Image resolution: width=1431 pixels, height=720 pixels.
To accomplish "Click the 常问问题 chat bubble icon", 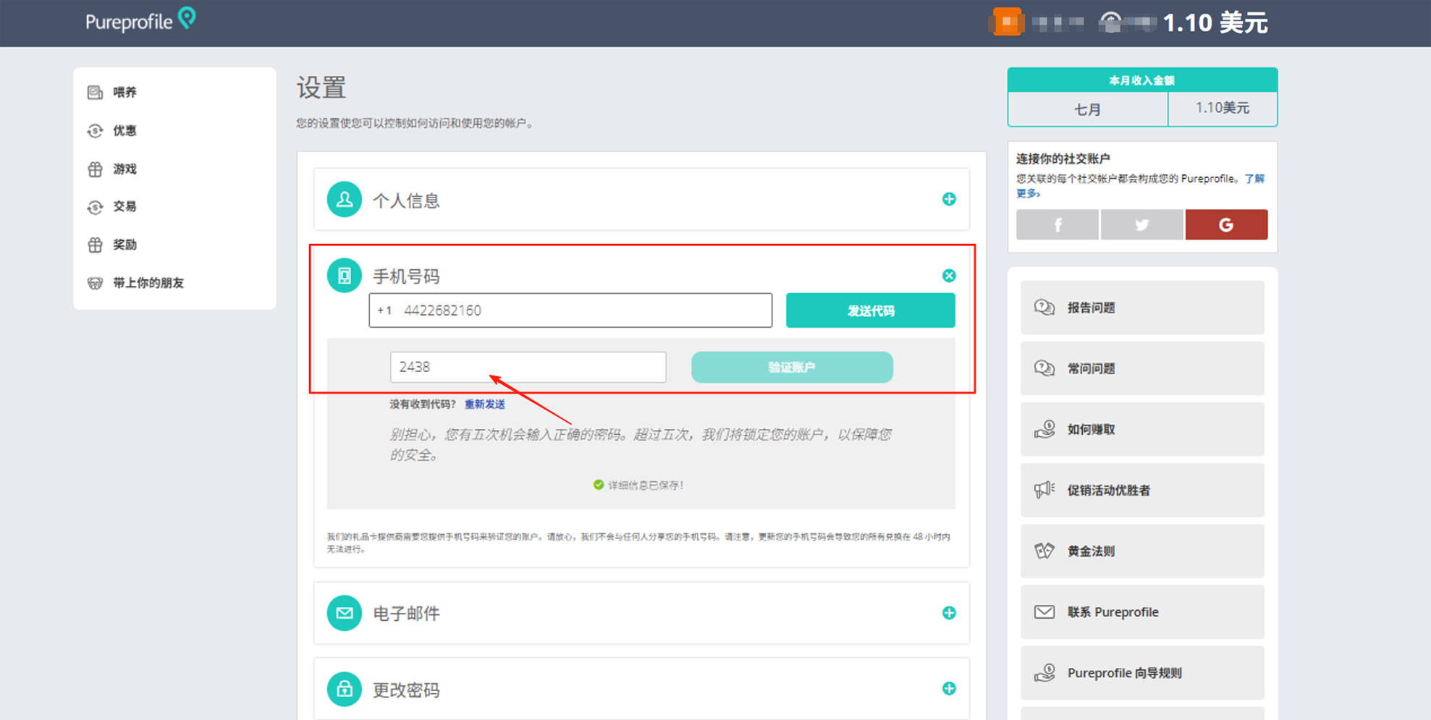I will click(1044, 368).
